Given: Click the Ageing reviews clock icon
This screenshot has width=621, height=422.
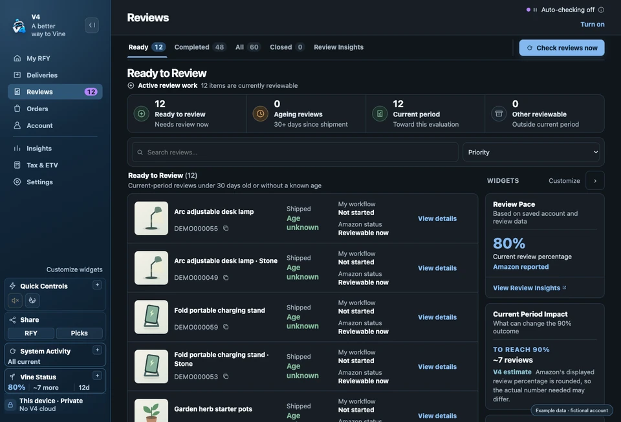Looking at the screenshot, I should (x=261, y=114).
